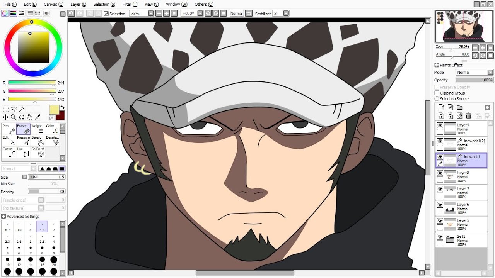495x278 pixels.
Task: Uncheck the Selection checkbox in toolbar
Action: [x=106, y=14]
